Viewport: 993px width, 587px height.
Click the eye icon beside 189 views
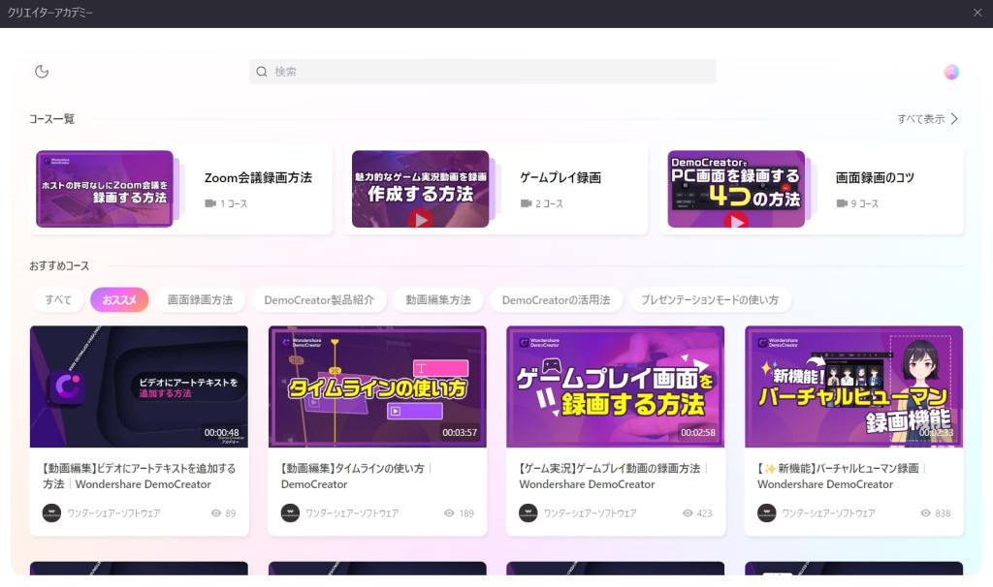pyautogui.click(x=449, y=513)
